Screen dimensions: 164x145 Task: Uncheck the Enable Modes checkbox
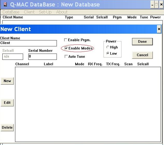point(66,48)
